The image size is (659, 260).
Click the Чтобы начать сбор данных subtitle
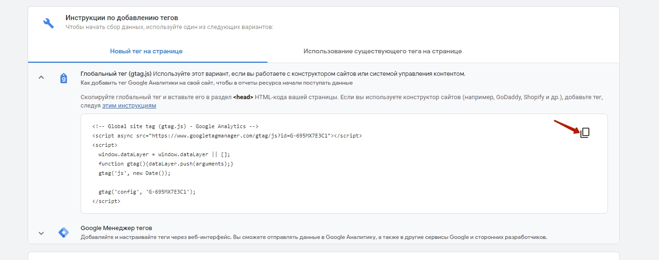point(169,27)
